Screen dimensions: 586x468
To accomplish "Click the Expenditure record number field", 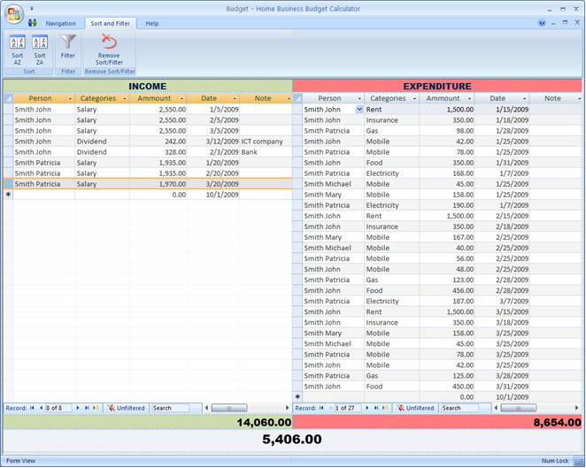I will pyautogui.click(x=347, y=408).
